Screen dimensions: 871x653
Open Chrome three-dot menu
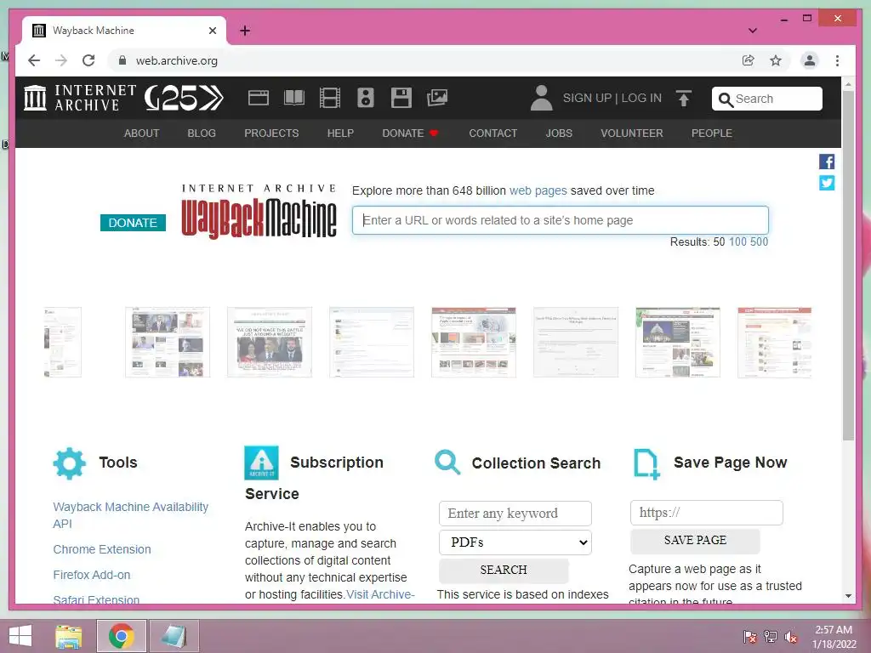point(837,60)
